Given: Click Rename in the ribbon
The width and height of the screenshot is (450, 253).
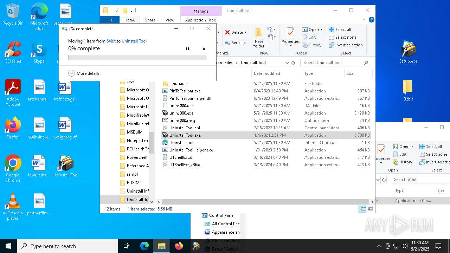Looking at the screenshot, I should click(x=235, y=43).
